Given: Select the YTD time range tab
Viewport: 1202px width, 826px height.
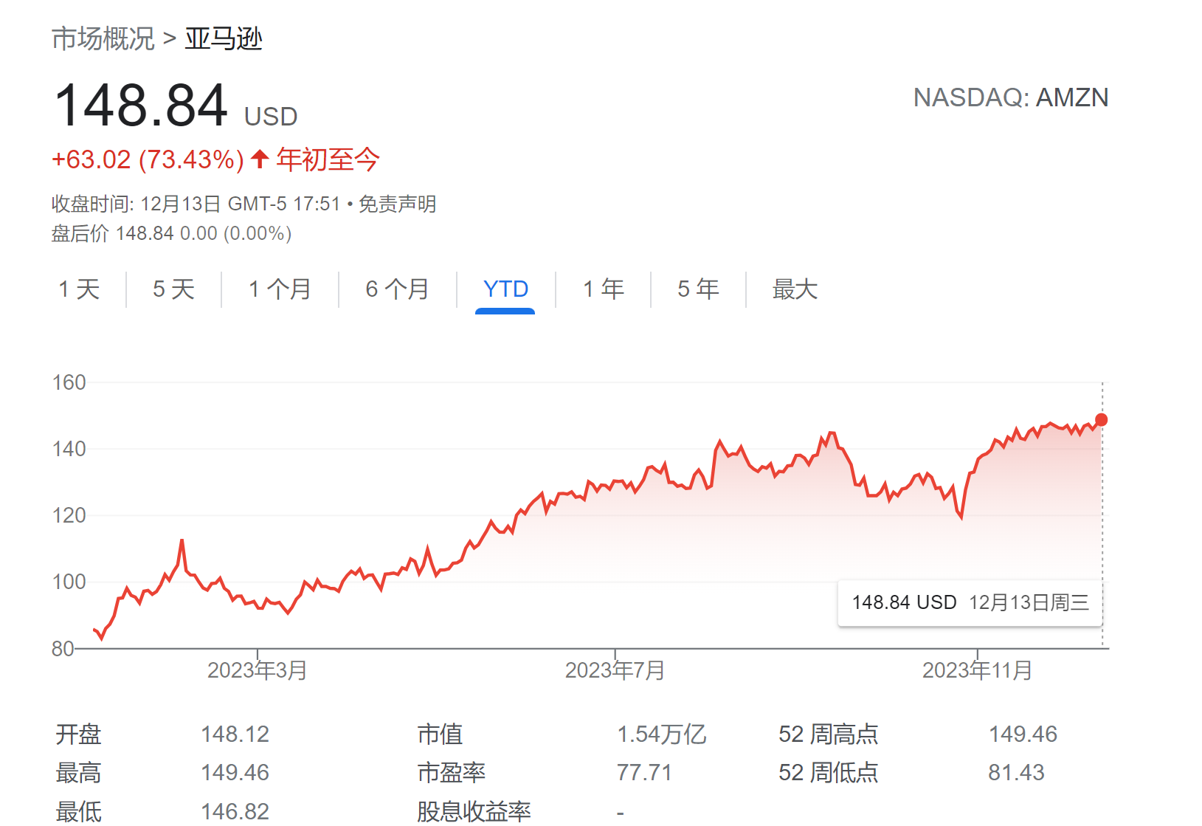Looking at the screenshot, I should coord(505,289).
